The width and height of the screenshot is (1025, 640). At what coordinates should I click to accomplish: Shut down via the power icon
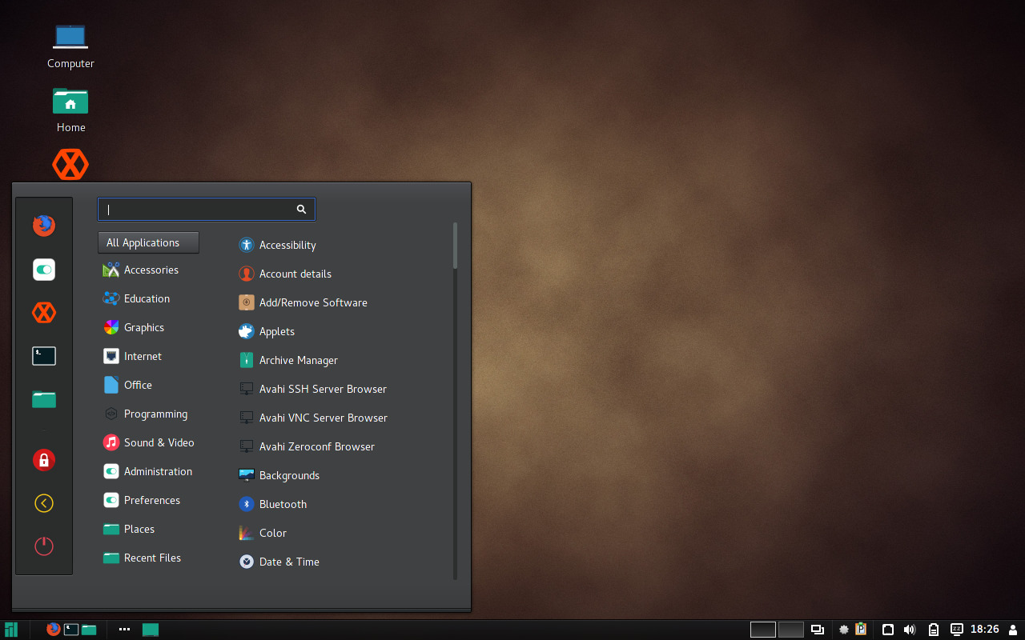[x=43, y=546]
